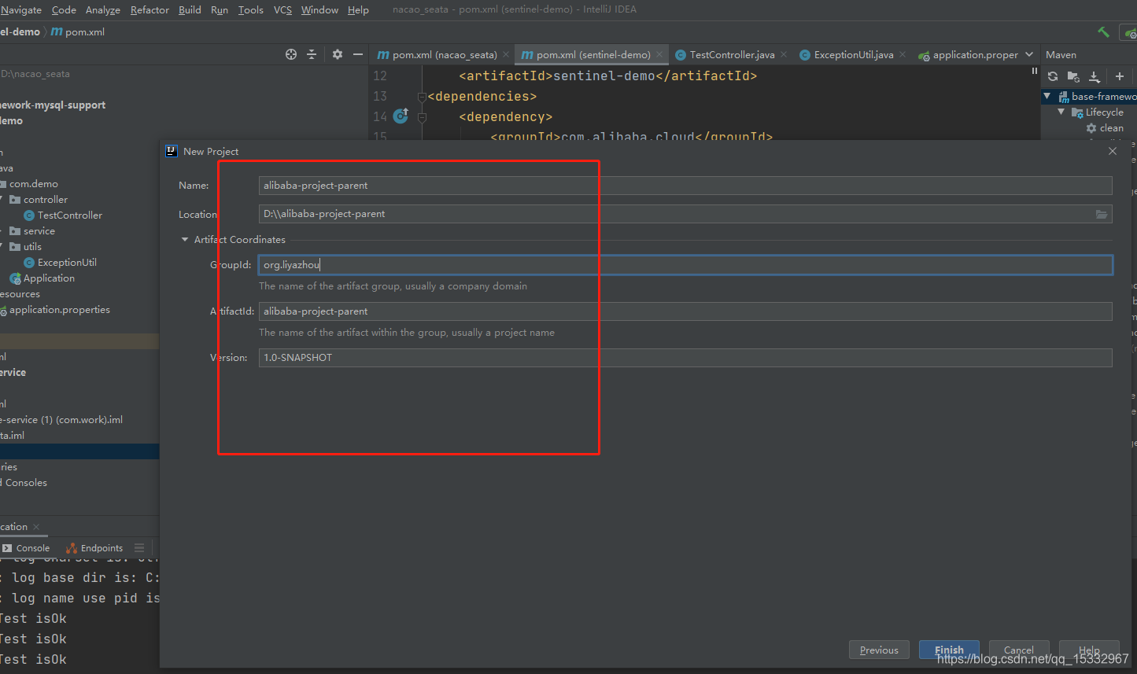Collapse Artifact Coordinates section
The height and width of the screenshot is (674, 1137).
[185, 240]
